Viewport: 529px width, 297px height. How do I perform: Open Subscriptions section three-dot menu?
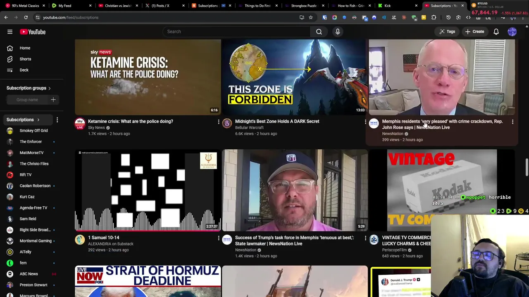[x=57, y=120]
